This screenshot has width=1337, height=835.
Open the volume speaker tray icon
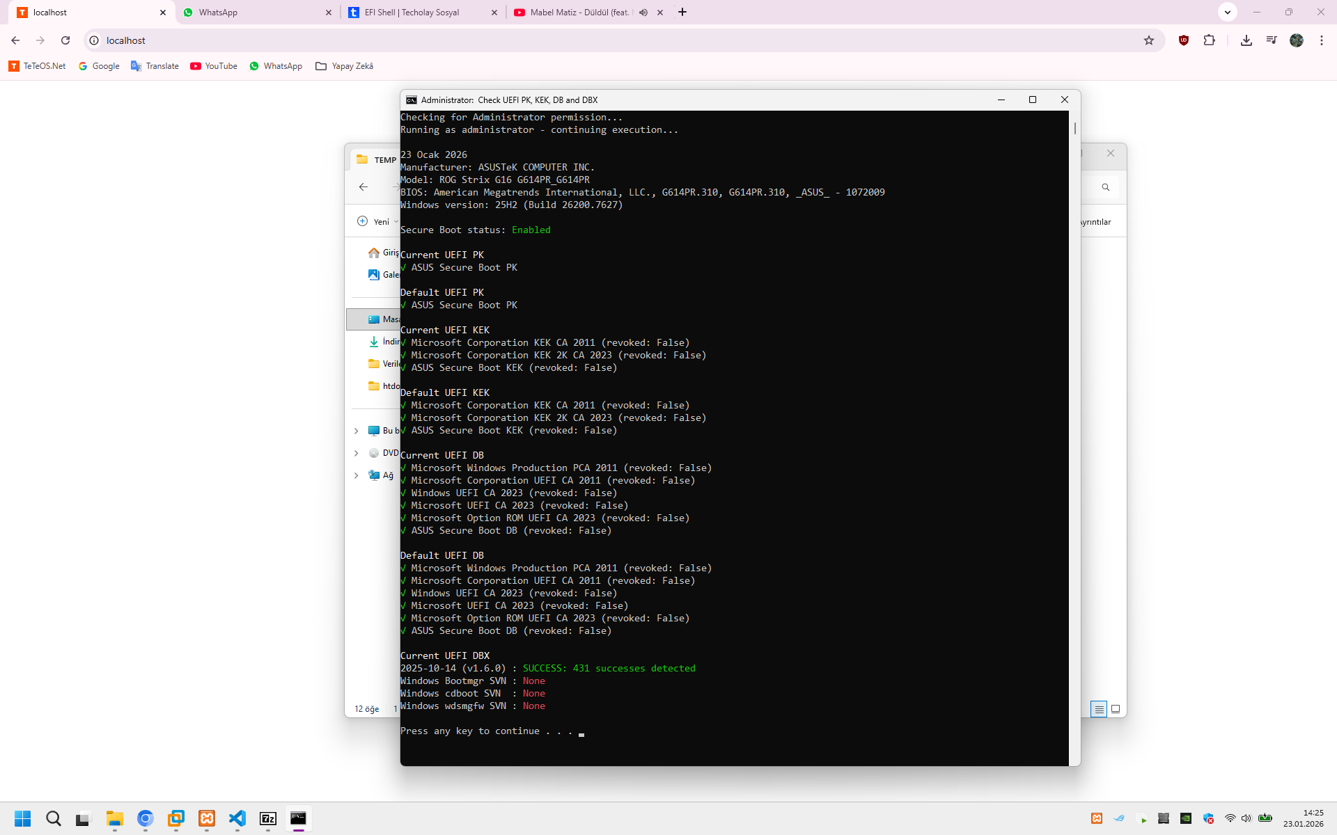[1246, 818]
